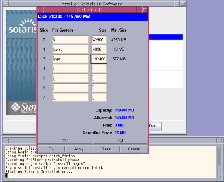Open the Installer window menu button

coord(6,4)
